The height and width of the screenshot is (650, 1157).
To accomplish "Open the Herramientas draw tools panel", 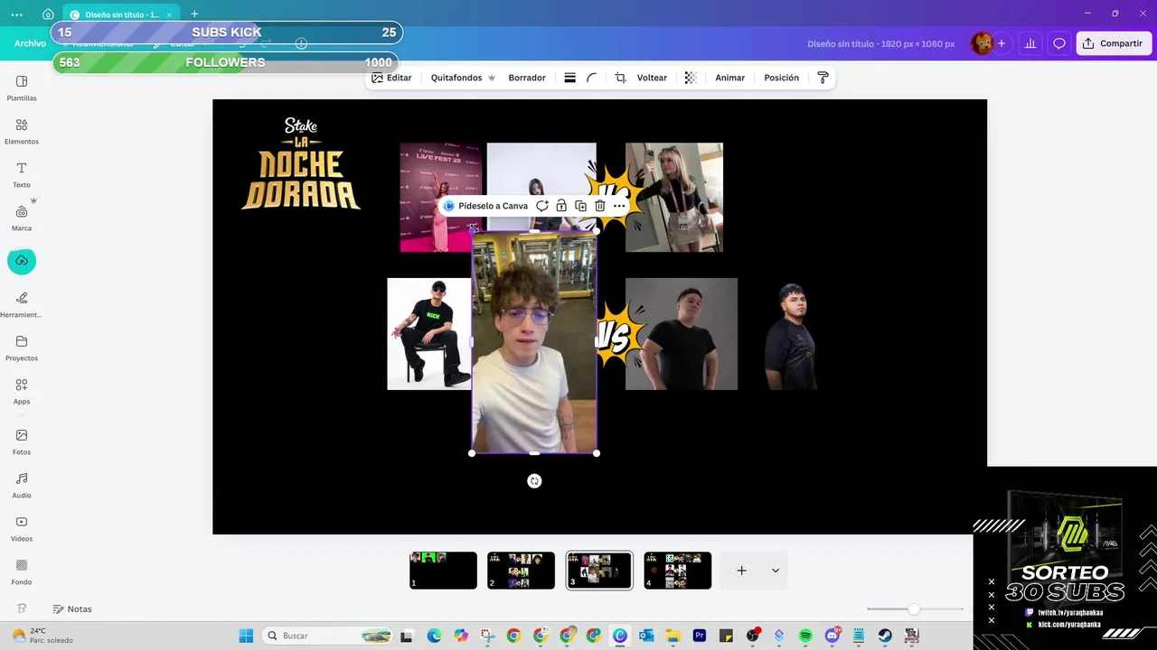I will [22, 304].
